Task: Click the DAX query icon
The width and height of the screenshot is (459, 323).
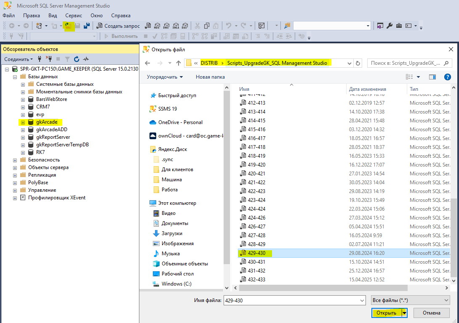Action: (185, 26)
